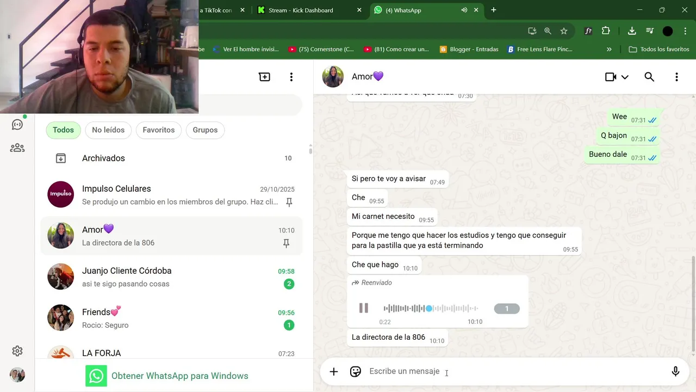Open the Juanjo Cliente Córdoba chat
Image resolution: width=696 pixels, height=392 pixels.
[172, 277]
